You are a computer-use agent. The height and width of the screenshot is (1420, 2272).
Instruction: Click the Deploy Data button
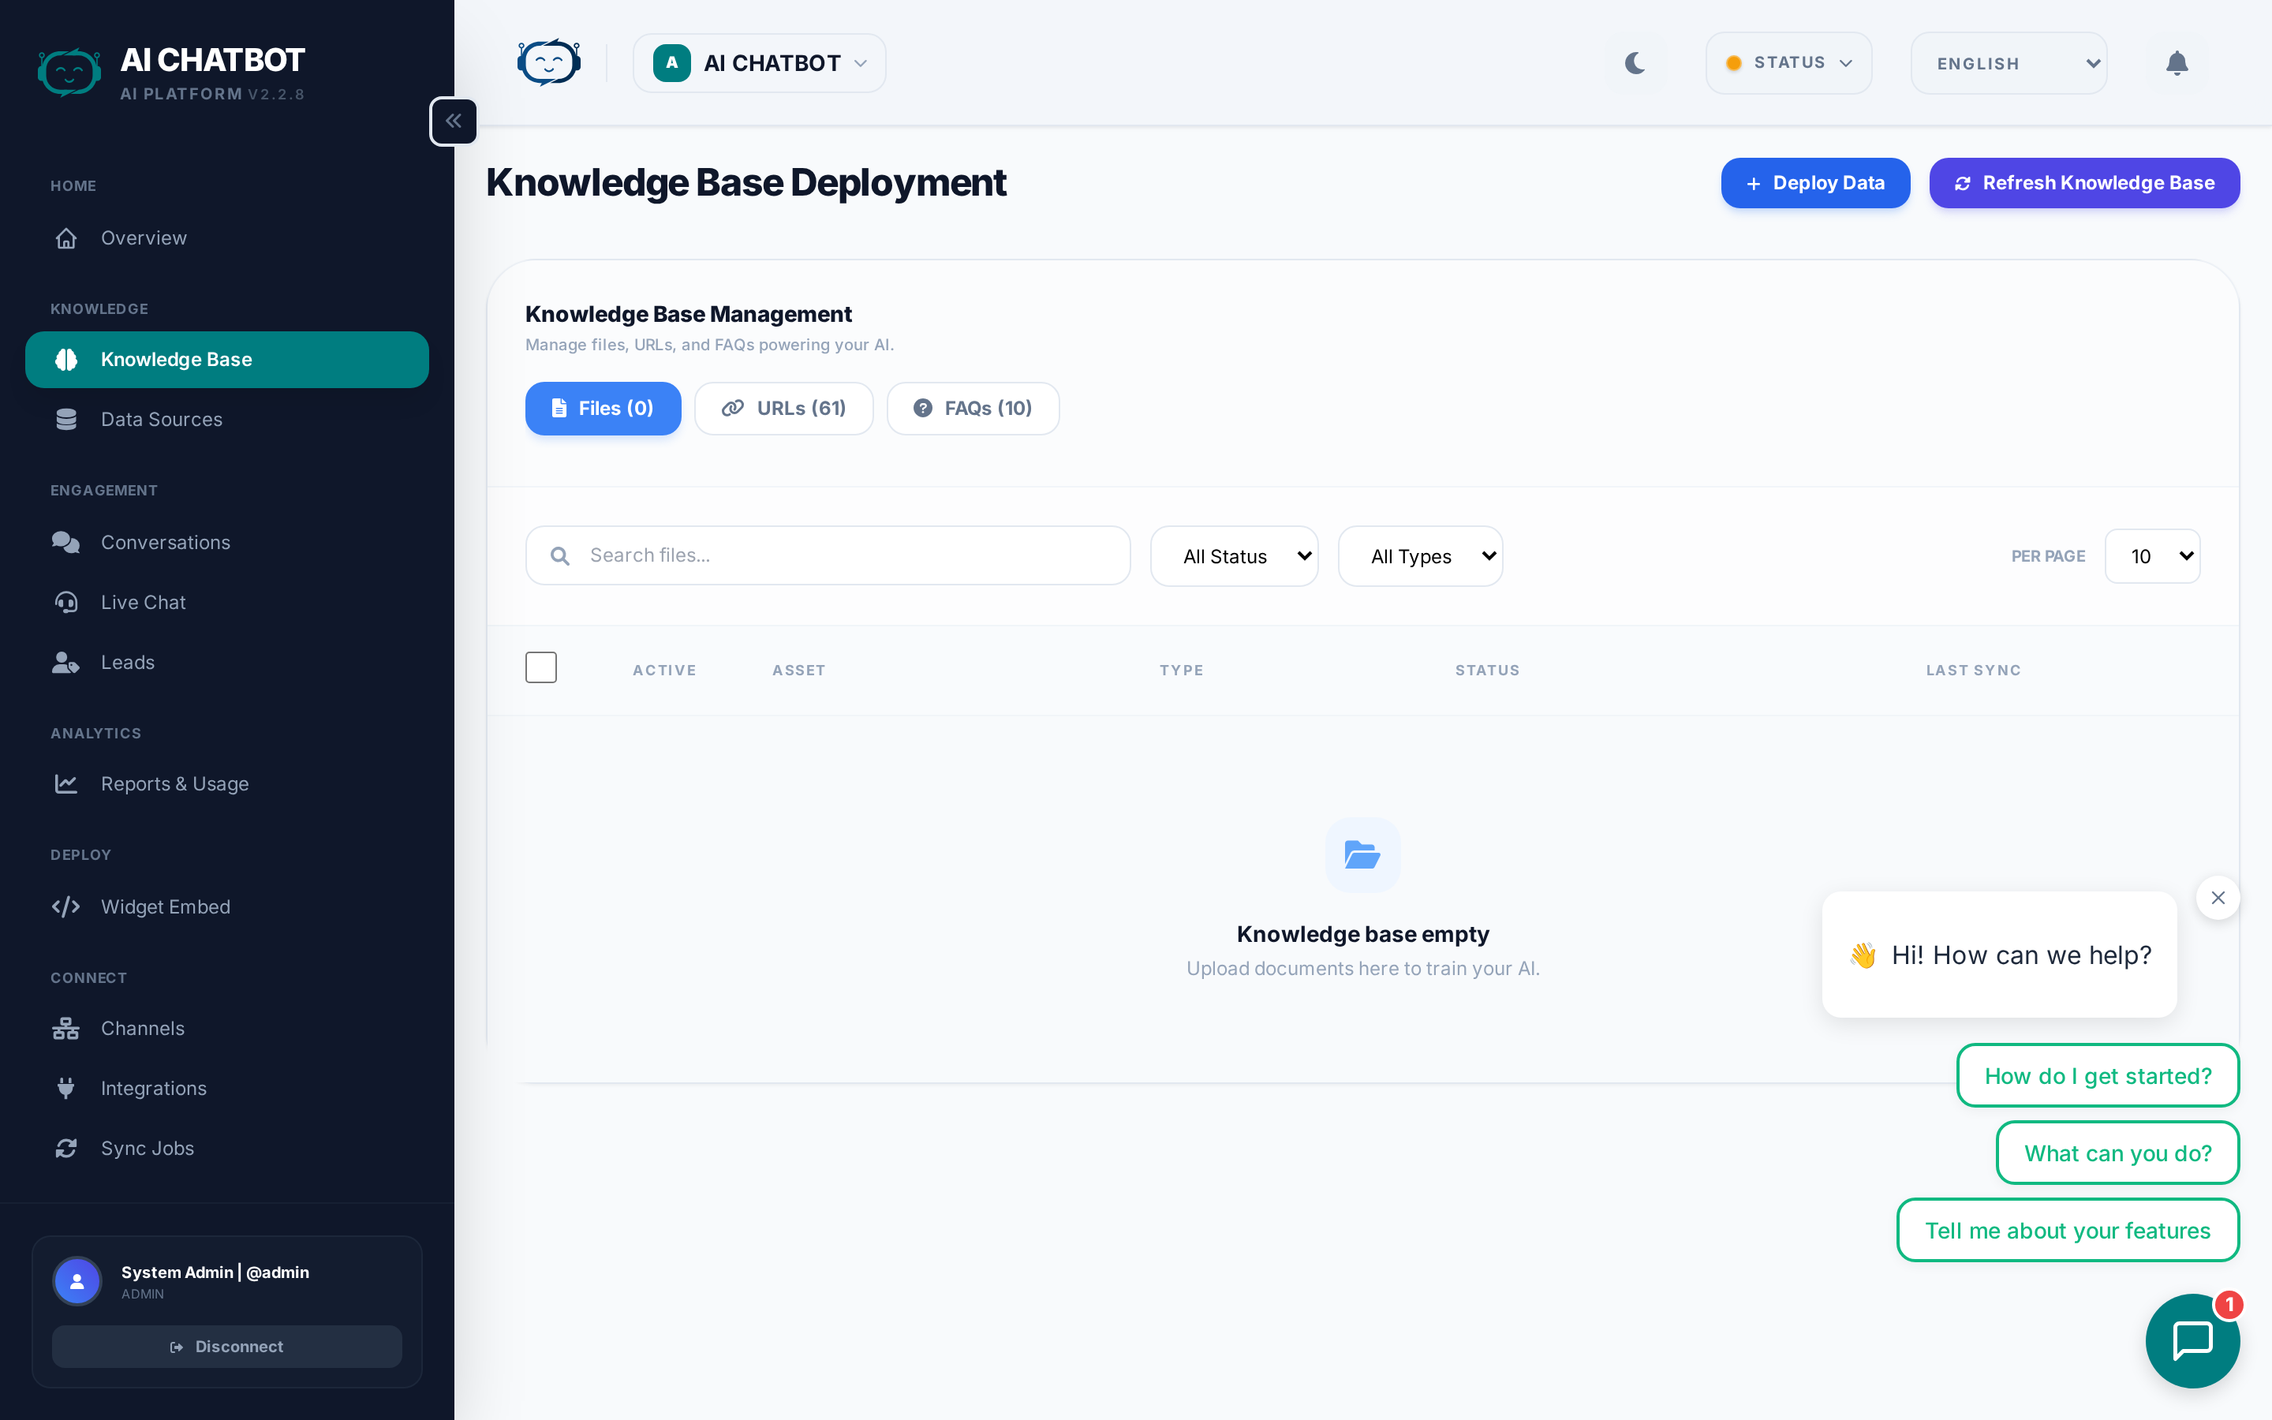tap(1814, 183)
